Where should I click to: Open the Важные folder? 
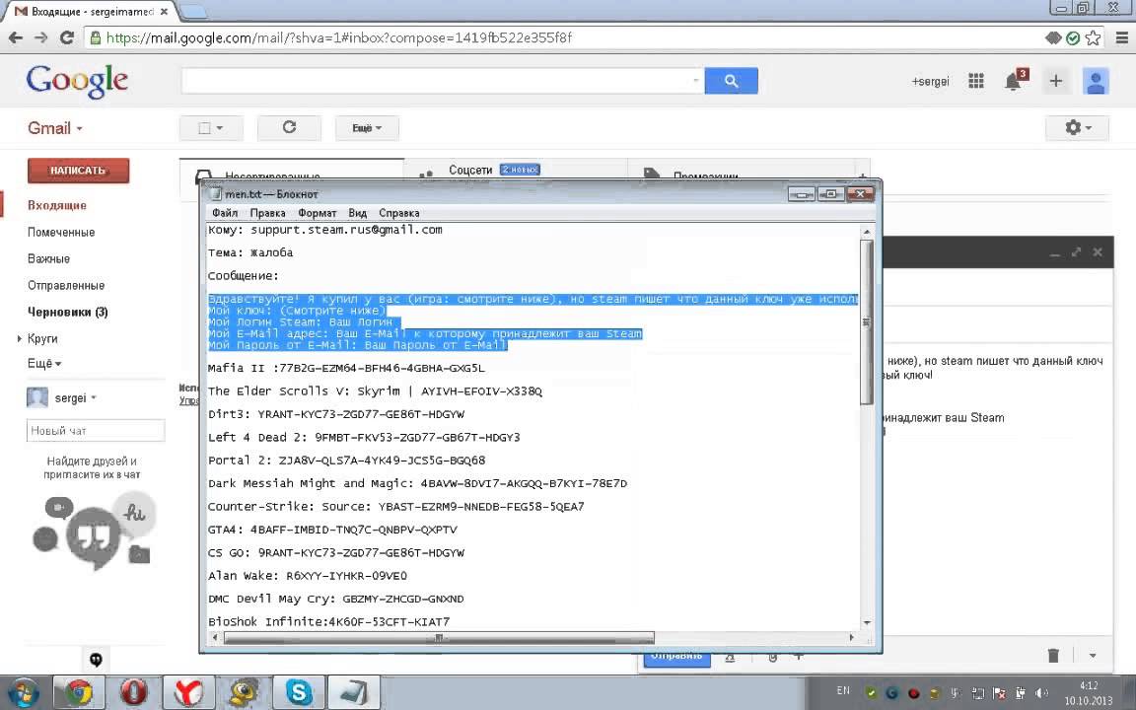(x=48, y=258)
